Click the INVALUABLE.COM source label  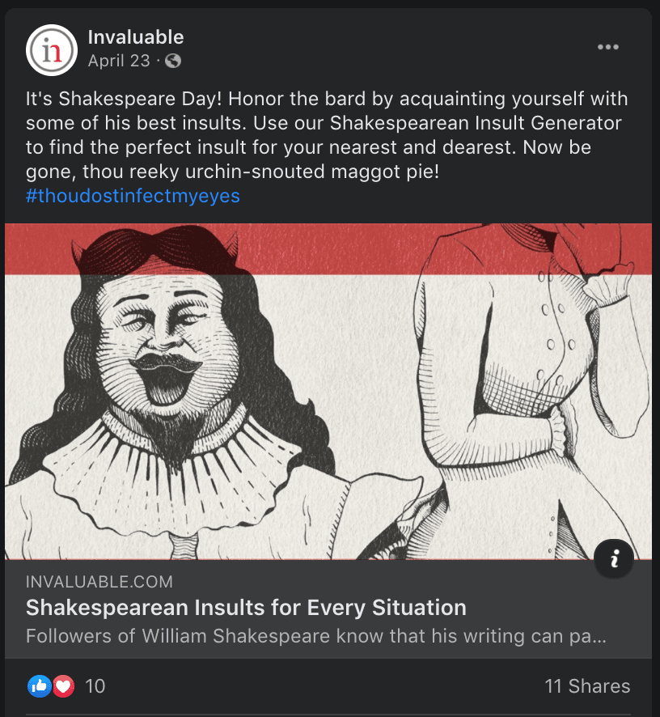(x=99, y=582)
